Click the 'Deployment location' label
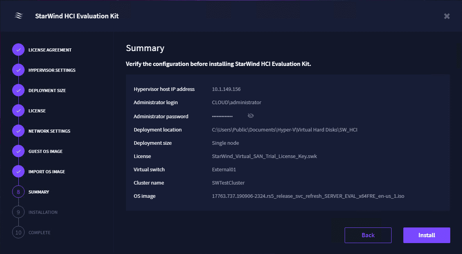The height and width of the screenshot is (254, 462). click(158, 130)
